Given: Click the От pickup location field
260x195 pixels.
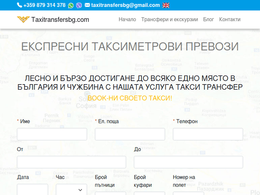Looking at the screenshot, I should 71,162.
